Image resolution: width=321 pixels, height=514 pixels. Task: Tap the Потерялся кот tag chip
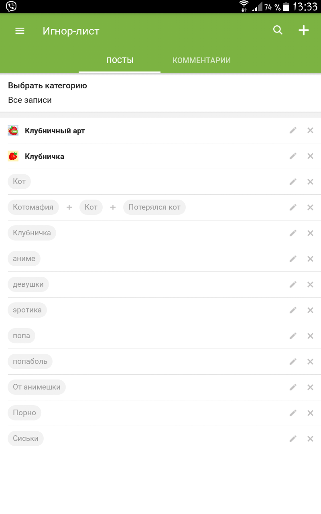(x=154, y=208)
